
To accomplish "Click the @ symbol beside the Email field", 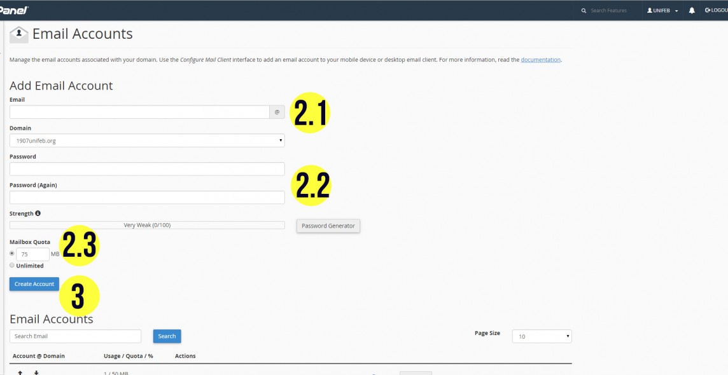I will (277, 112).
